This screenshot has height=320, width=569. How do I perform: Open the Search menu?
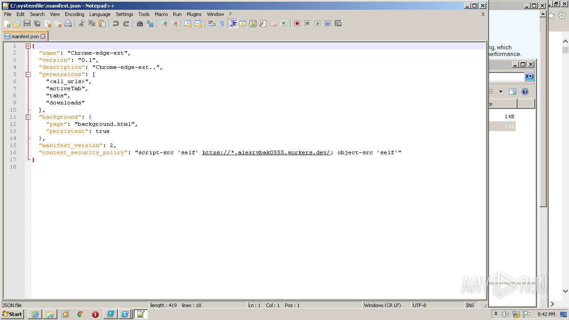pyautogui.click(x=37, y=14)
